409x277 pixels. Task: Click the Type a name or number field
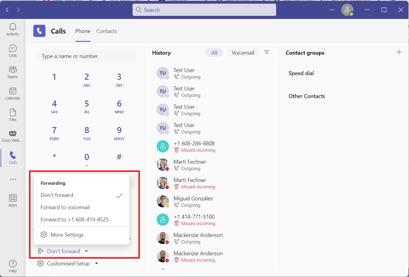(87, 56)
